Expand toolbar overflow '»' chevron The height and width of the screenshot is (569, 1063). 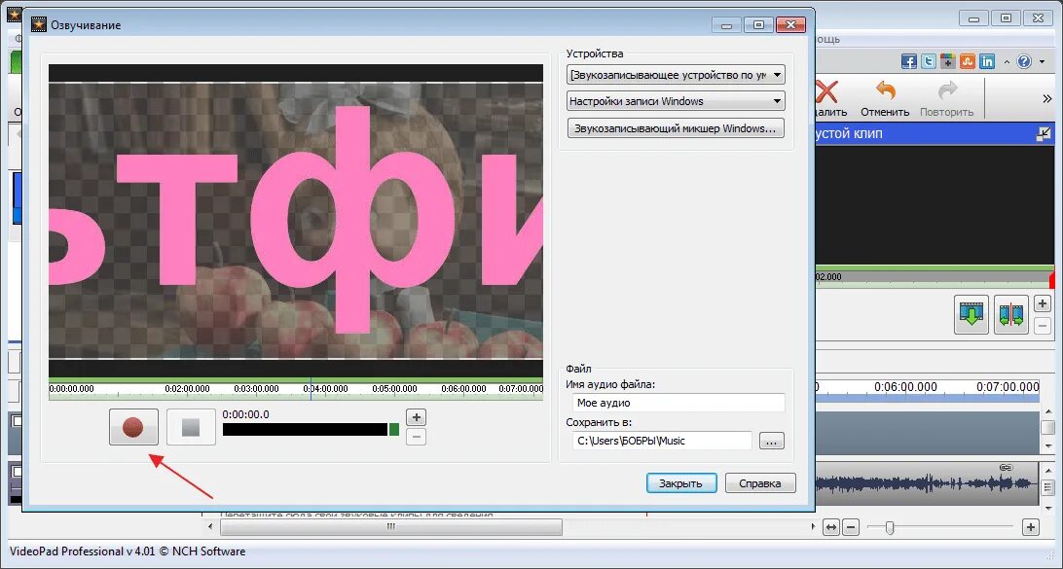pyautogui.click(x=1047, y=99)
